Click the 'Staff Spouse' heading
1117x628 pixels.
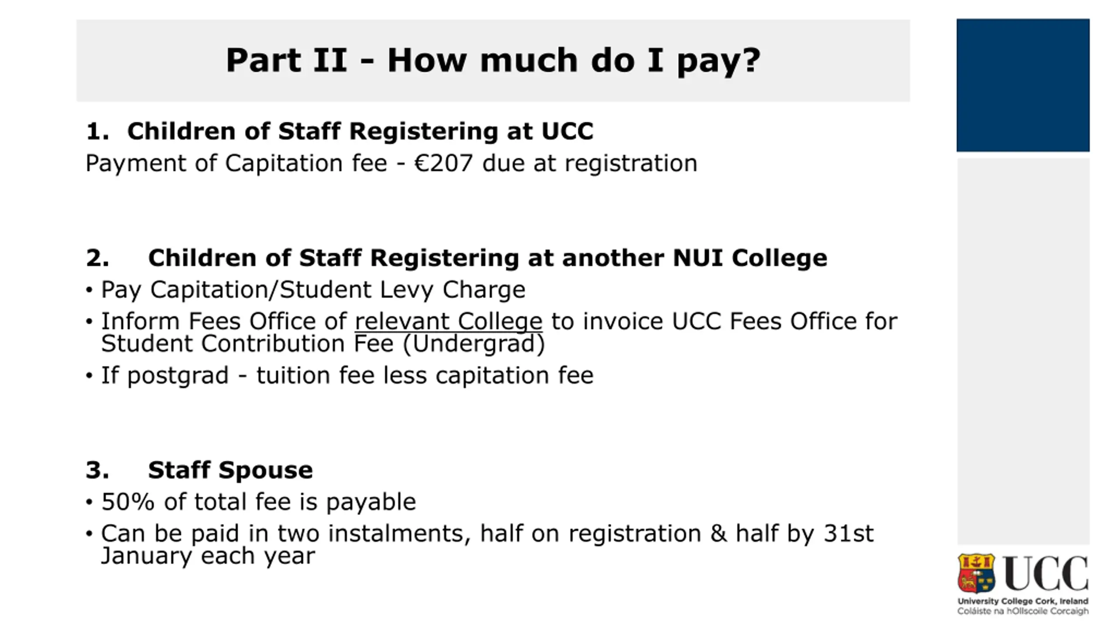tap(230, 470)
